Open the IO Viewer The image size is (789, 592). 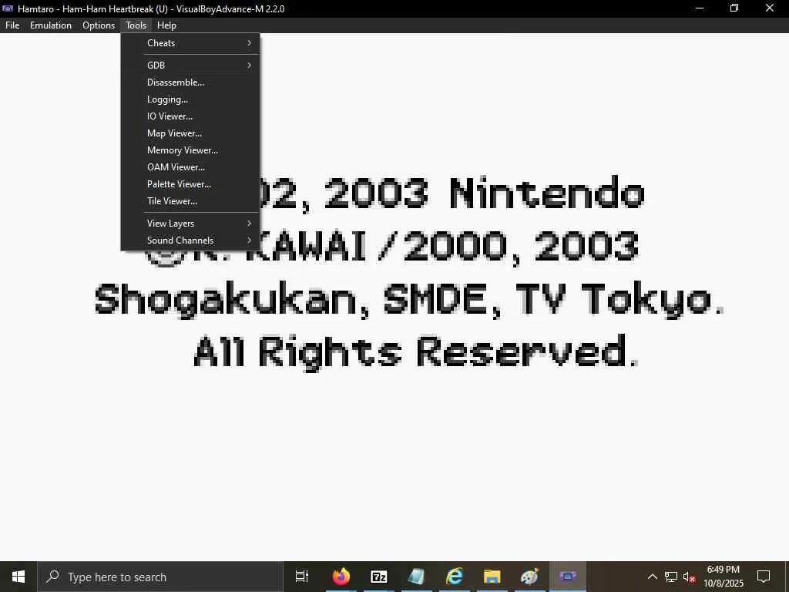pyautogui.click(x=190, y=116)
